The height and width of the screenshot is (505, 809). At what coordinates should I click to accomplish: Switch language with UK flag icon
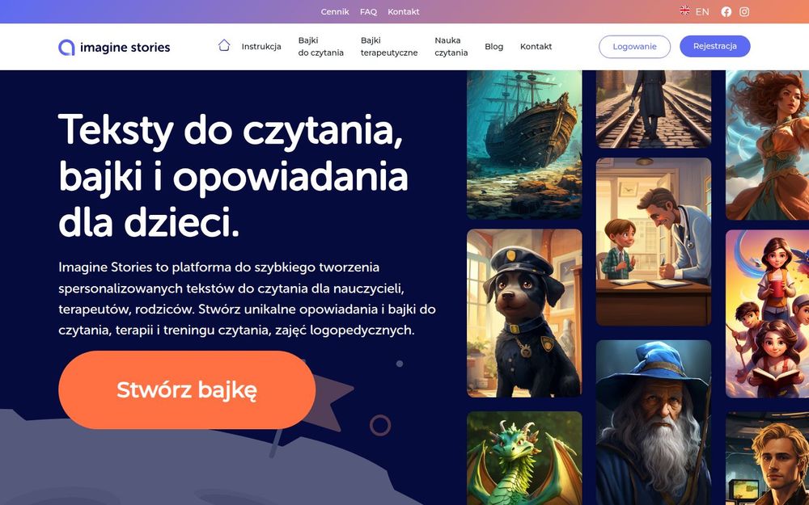pyautogui.click(x=684, y=11)
